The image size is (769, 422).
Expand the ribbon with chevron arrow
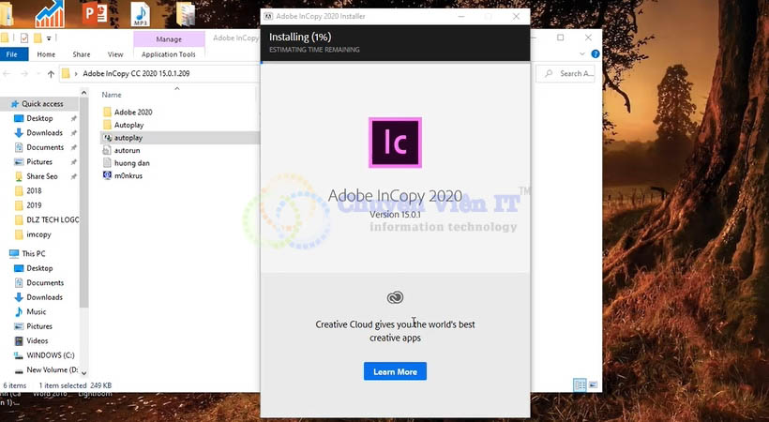coord(582,54)
